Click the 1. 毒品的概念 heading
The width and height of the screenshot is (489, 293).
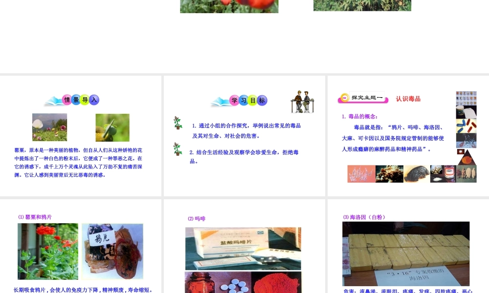[x=359, y=116]
